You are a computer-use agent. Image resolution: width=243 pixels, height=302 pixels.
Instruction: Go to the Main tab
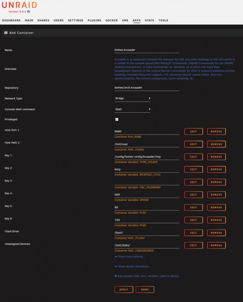(29, 21)
